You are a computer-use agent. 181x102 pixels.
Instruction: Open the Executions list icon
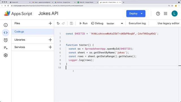6,48
